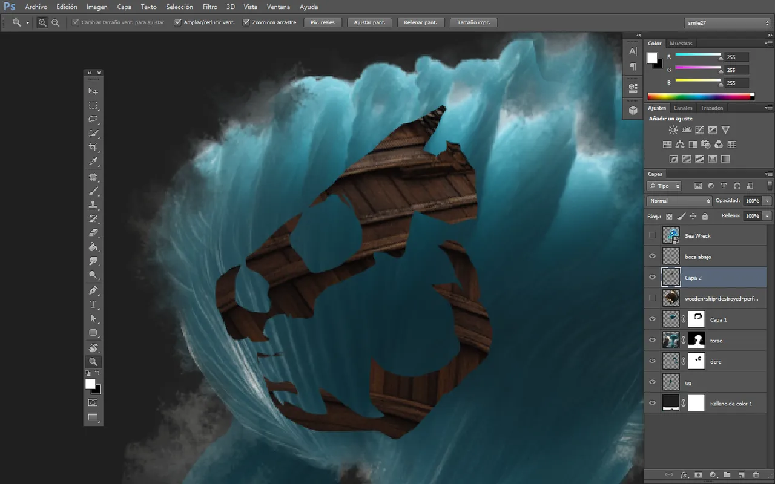Select the Quick Selection tool
Screen dimensions: 775x484
(x=93, y=133)
